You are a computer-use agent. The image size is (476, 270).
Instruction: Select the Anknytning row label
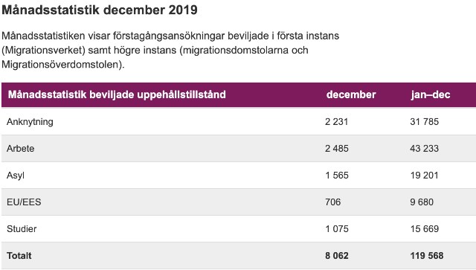(30, 122)
